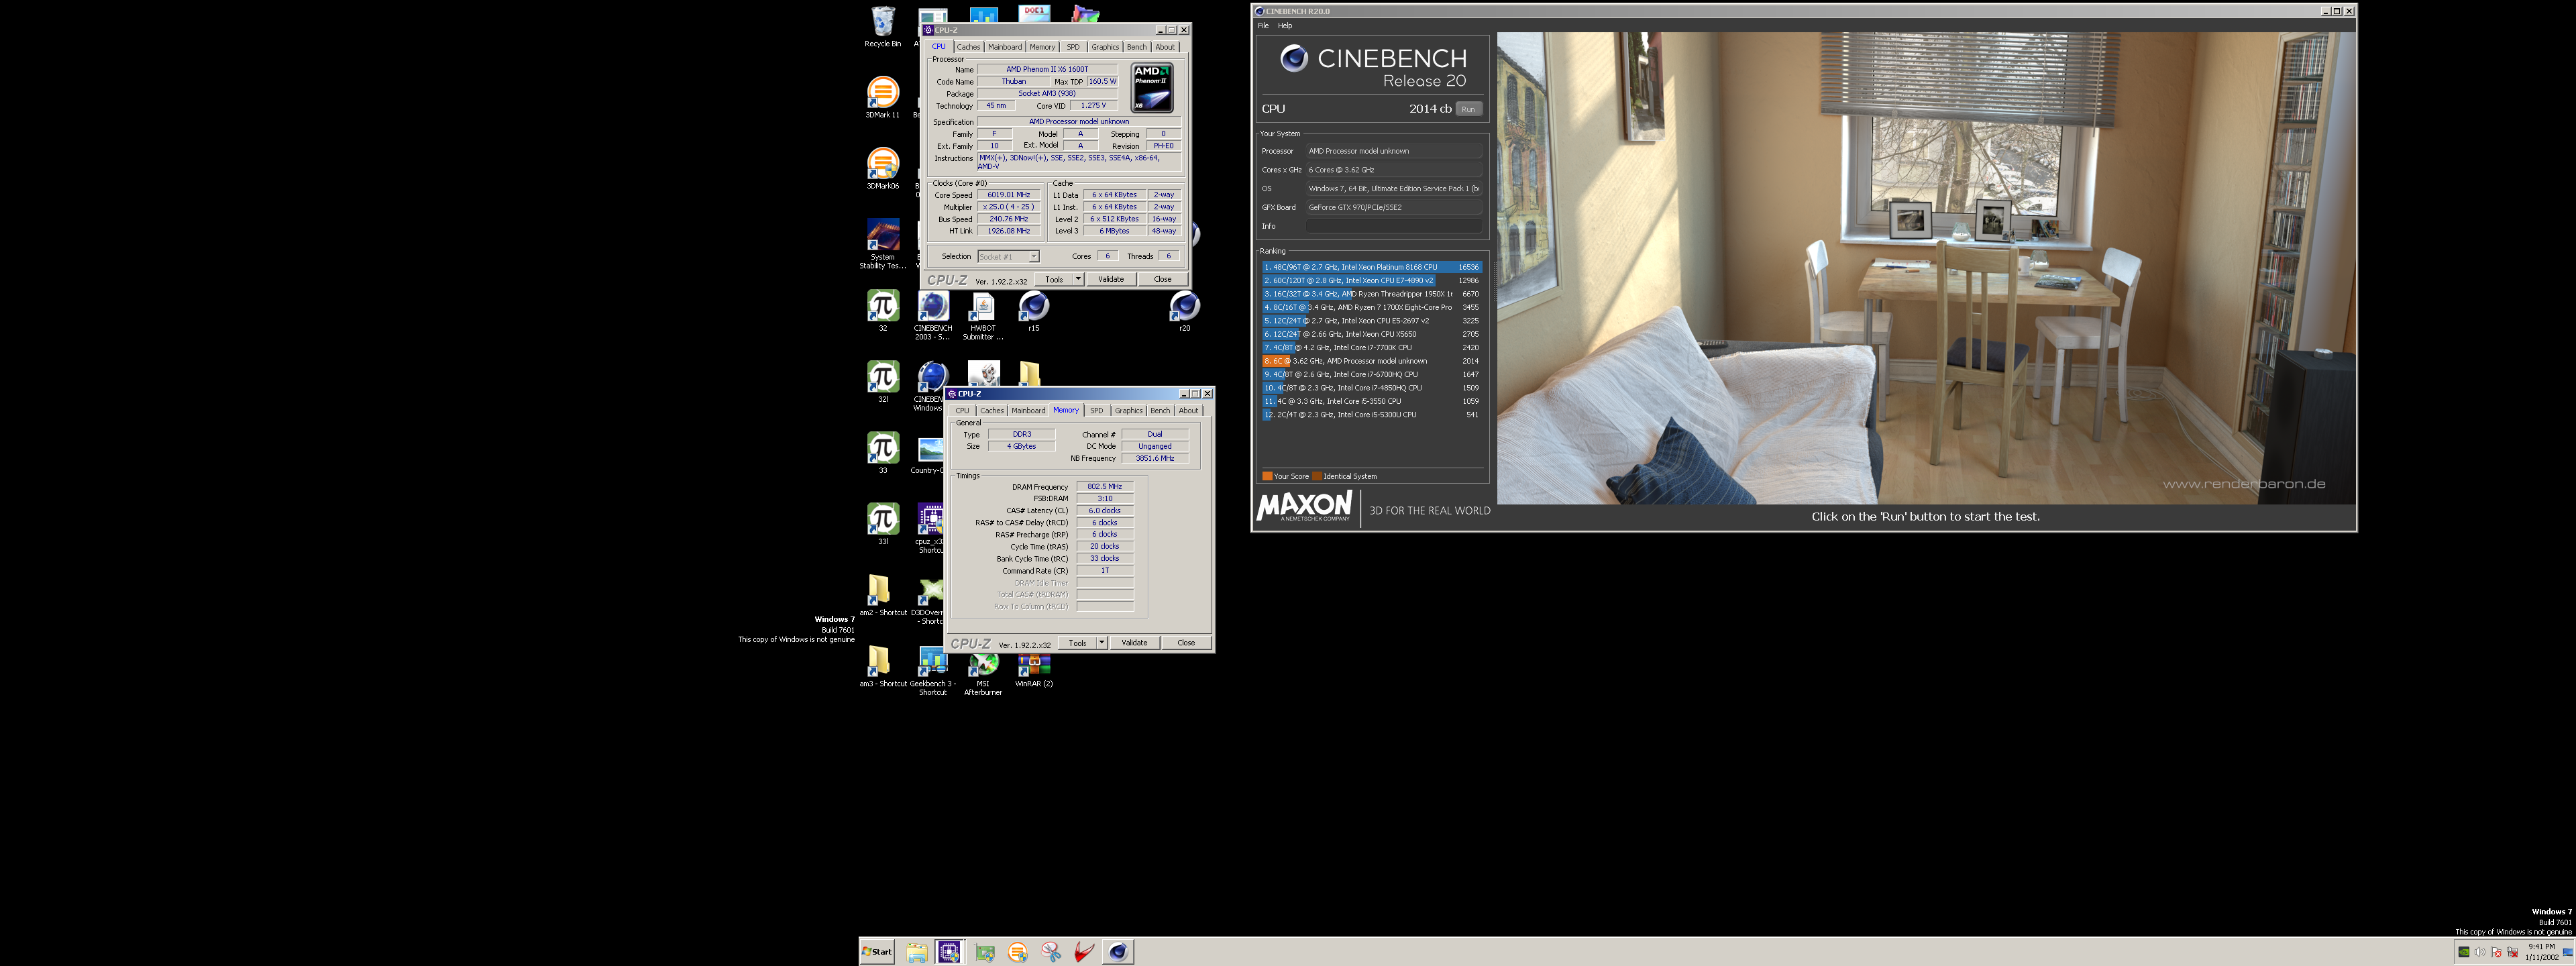
Task: Open the Bench tab in lower CPU-Z window
Action: (1160, 411)
